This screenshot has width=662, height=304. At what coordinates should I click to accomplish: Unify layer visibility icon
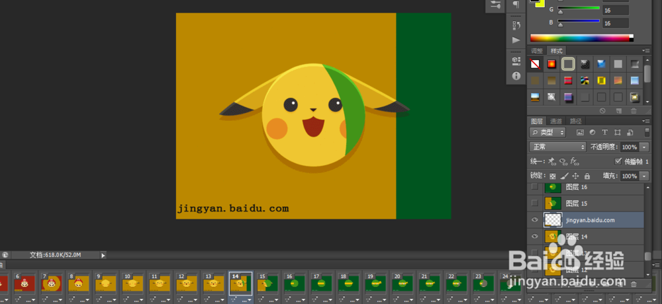[x=563, y=161]
